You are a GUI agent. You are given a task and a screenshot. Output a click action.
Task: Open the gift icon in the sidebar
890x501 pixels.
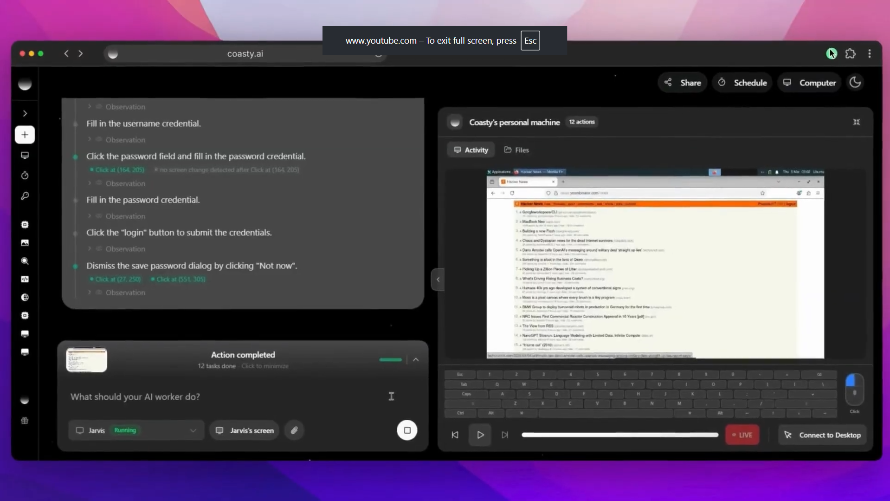[x=25, y=421]
